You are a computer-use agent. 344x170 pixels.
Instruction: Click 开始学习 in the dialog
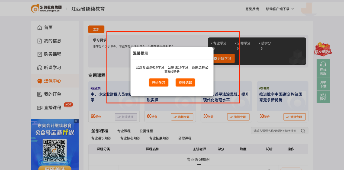[159, 82]
